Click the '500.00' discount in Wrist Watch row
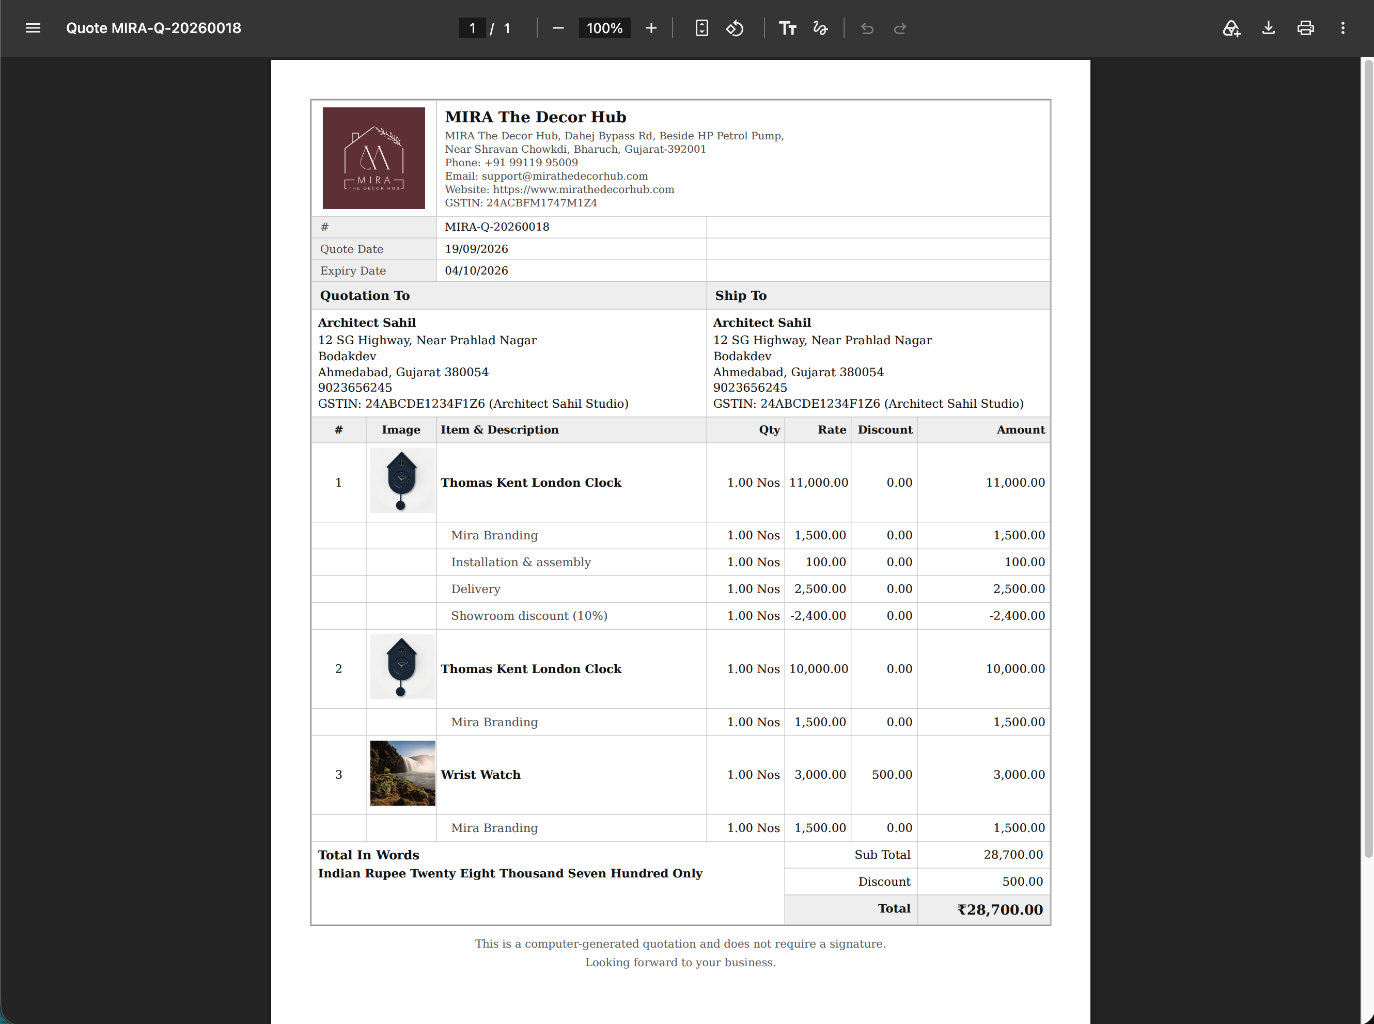Screen dimensions: 1374x1024 (x=892, y=775)
